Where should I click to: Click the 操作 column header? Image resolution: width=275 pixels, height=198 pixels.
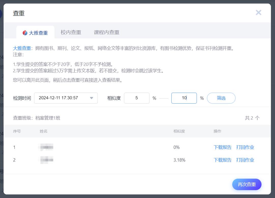point(217,131)
